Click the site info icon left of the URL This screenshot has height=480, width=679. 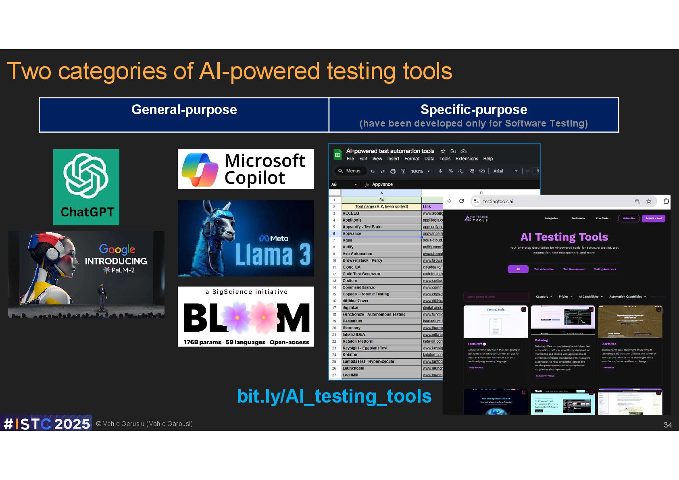pyautogui.click(x=476, y=201)
